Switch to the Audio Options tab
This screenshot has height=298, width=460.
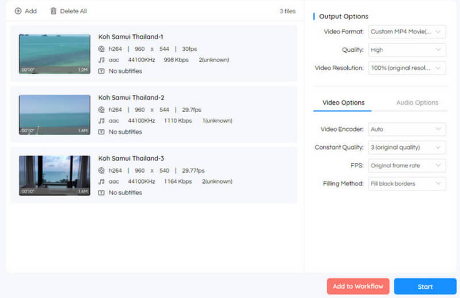[417, 103]
